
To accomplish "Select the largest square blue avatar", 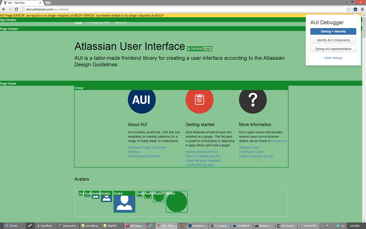I will (x=124, y=202).
